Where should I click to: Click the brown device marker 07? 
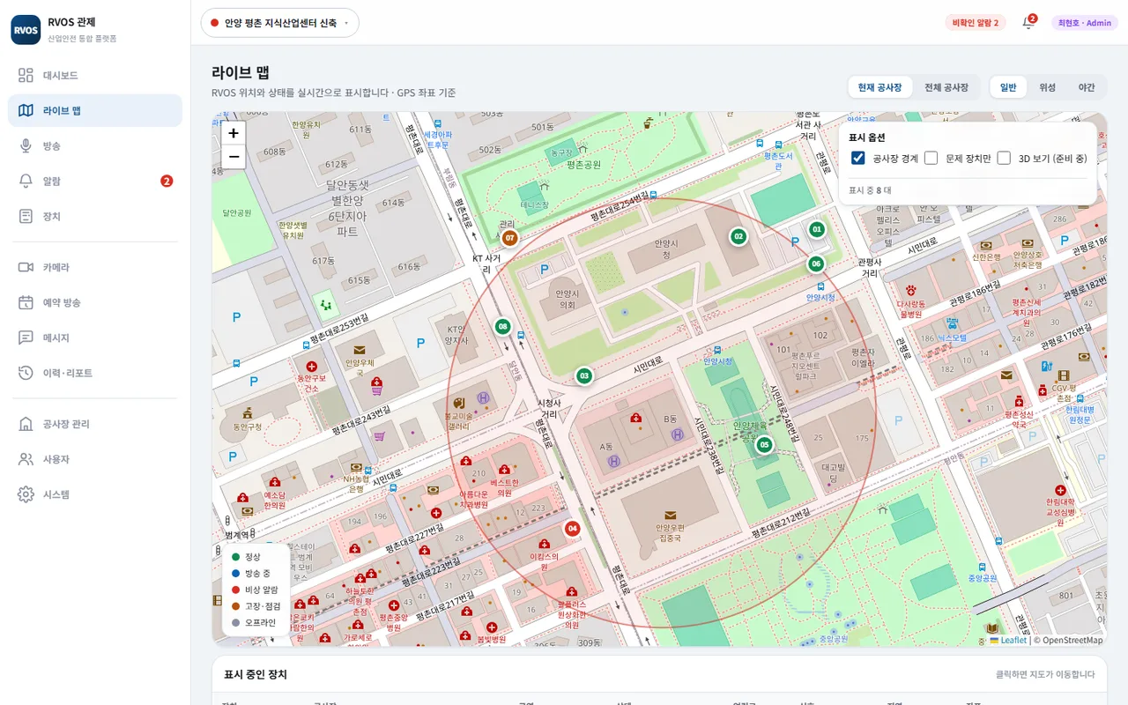[x=509, y=238]
